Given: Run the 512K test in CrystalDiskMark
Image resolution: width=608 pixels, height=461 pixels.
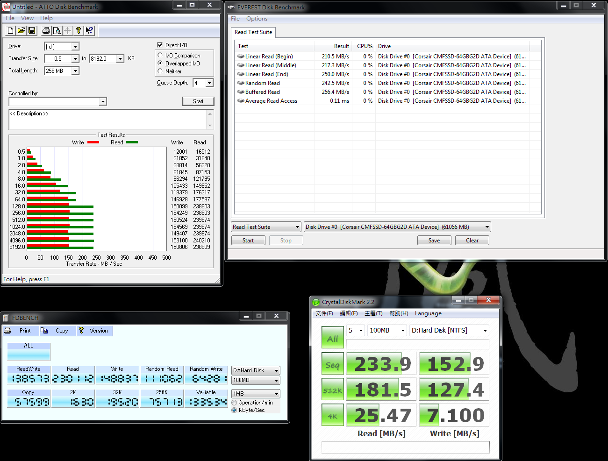Looking at the screenshot, I should coord(332,390).
